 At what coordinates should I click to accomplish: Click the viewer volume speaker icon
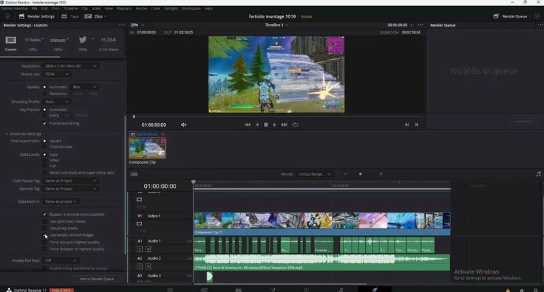[x=184, y=125]
